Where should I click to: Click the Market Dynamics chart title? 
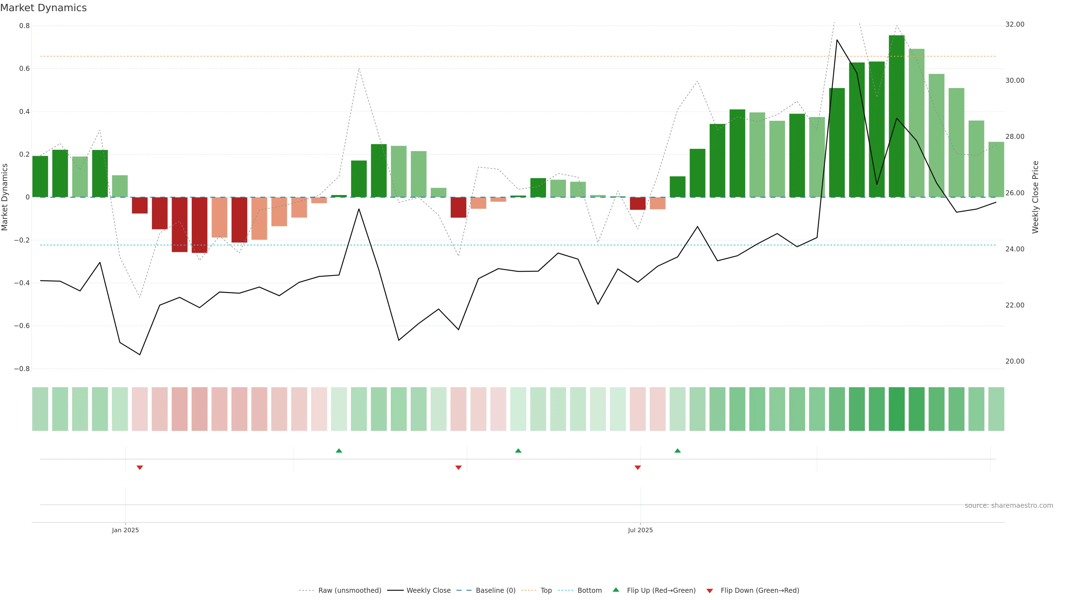pos(44,8)
